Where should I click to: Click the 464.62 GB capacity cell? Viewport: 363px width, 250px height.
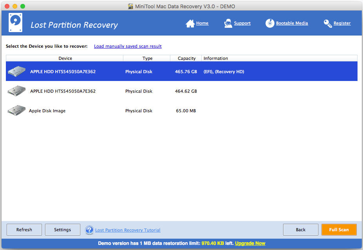pyautogui.click(x=186, y=91)
